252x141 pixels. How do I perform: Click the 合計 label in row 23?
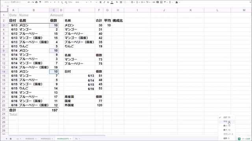13,110
